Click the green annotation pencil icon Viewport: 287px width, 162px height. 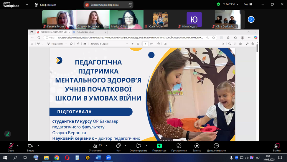8,134
